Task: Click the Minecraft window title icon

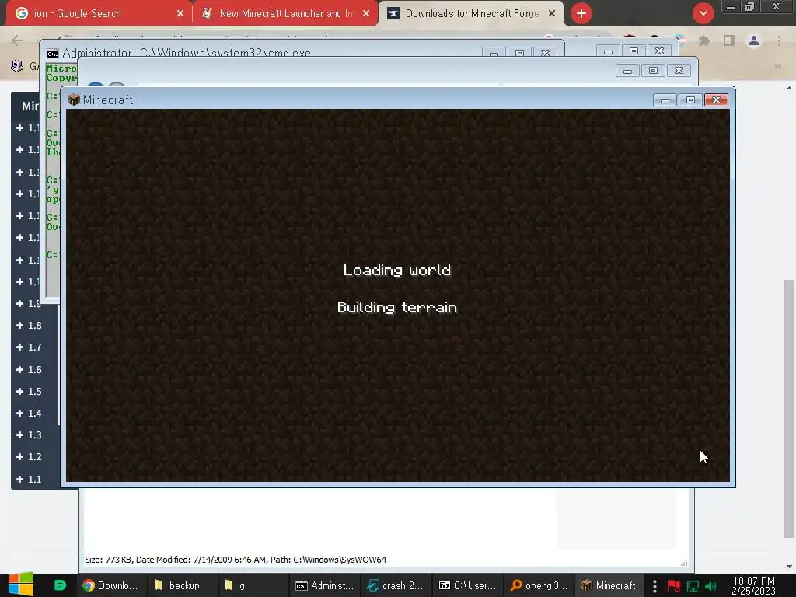Action: coord(74,99)
